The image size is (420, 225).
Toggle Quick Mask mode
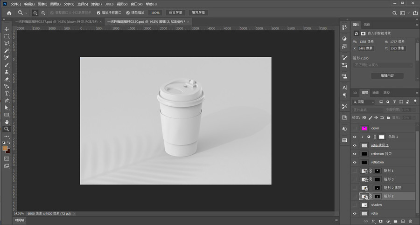pos(7,158)
